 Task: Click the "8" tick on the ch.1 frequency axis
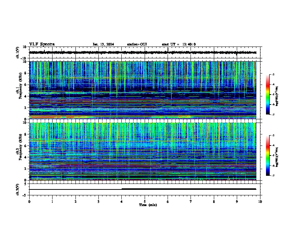click(x=26, y=73)
